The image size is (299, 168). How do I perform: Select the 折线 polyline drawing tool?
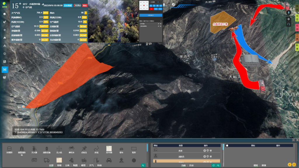pos(97,150)
